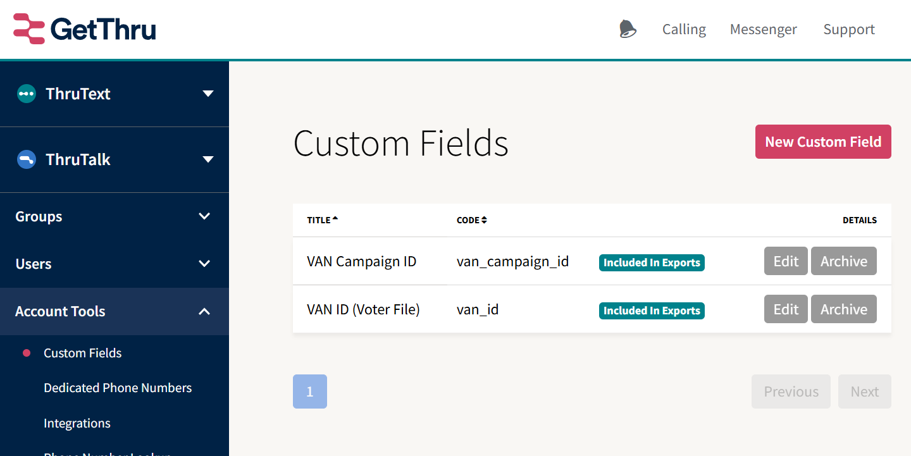This screenshot has width=911, height=456.
Task: Click page 1 pagination button
Action: point(310,391)
